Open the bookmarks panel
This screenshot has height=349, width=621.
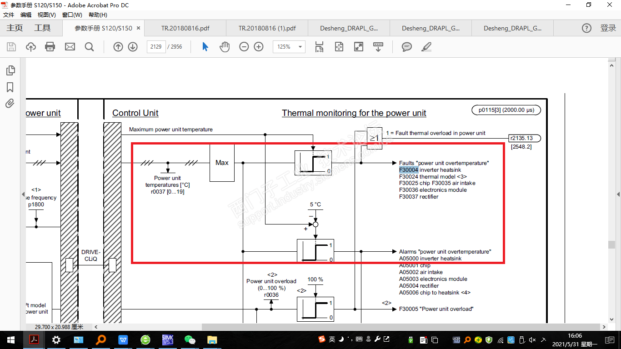(10, 87)
